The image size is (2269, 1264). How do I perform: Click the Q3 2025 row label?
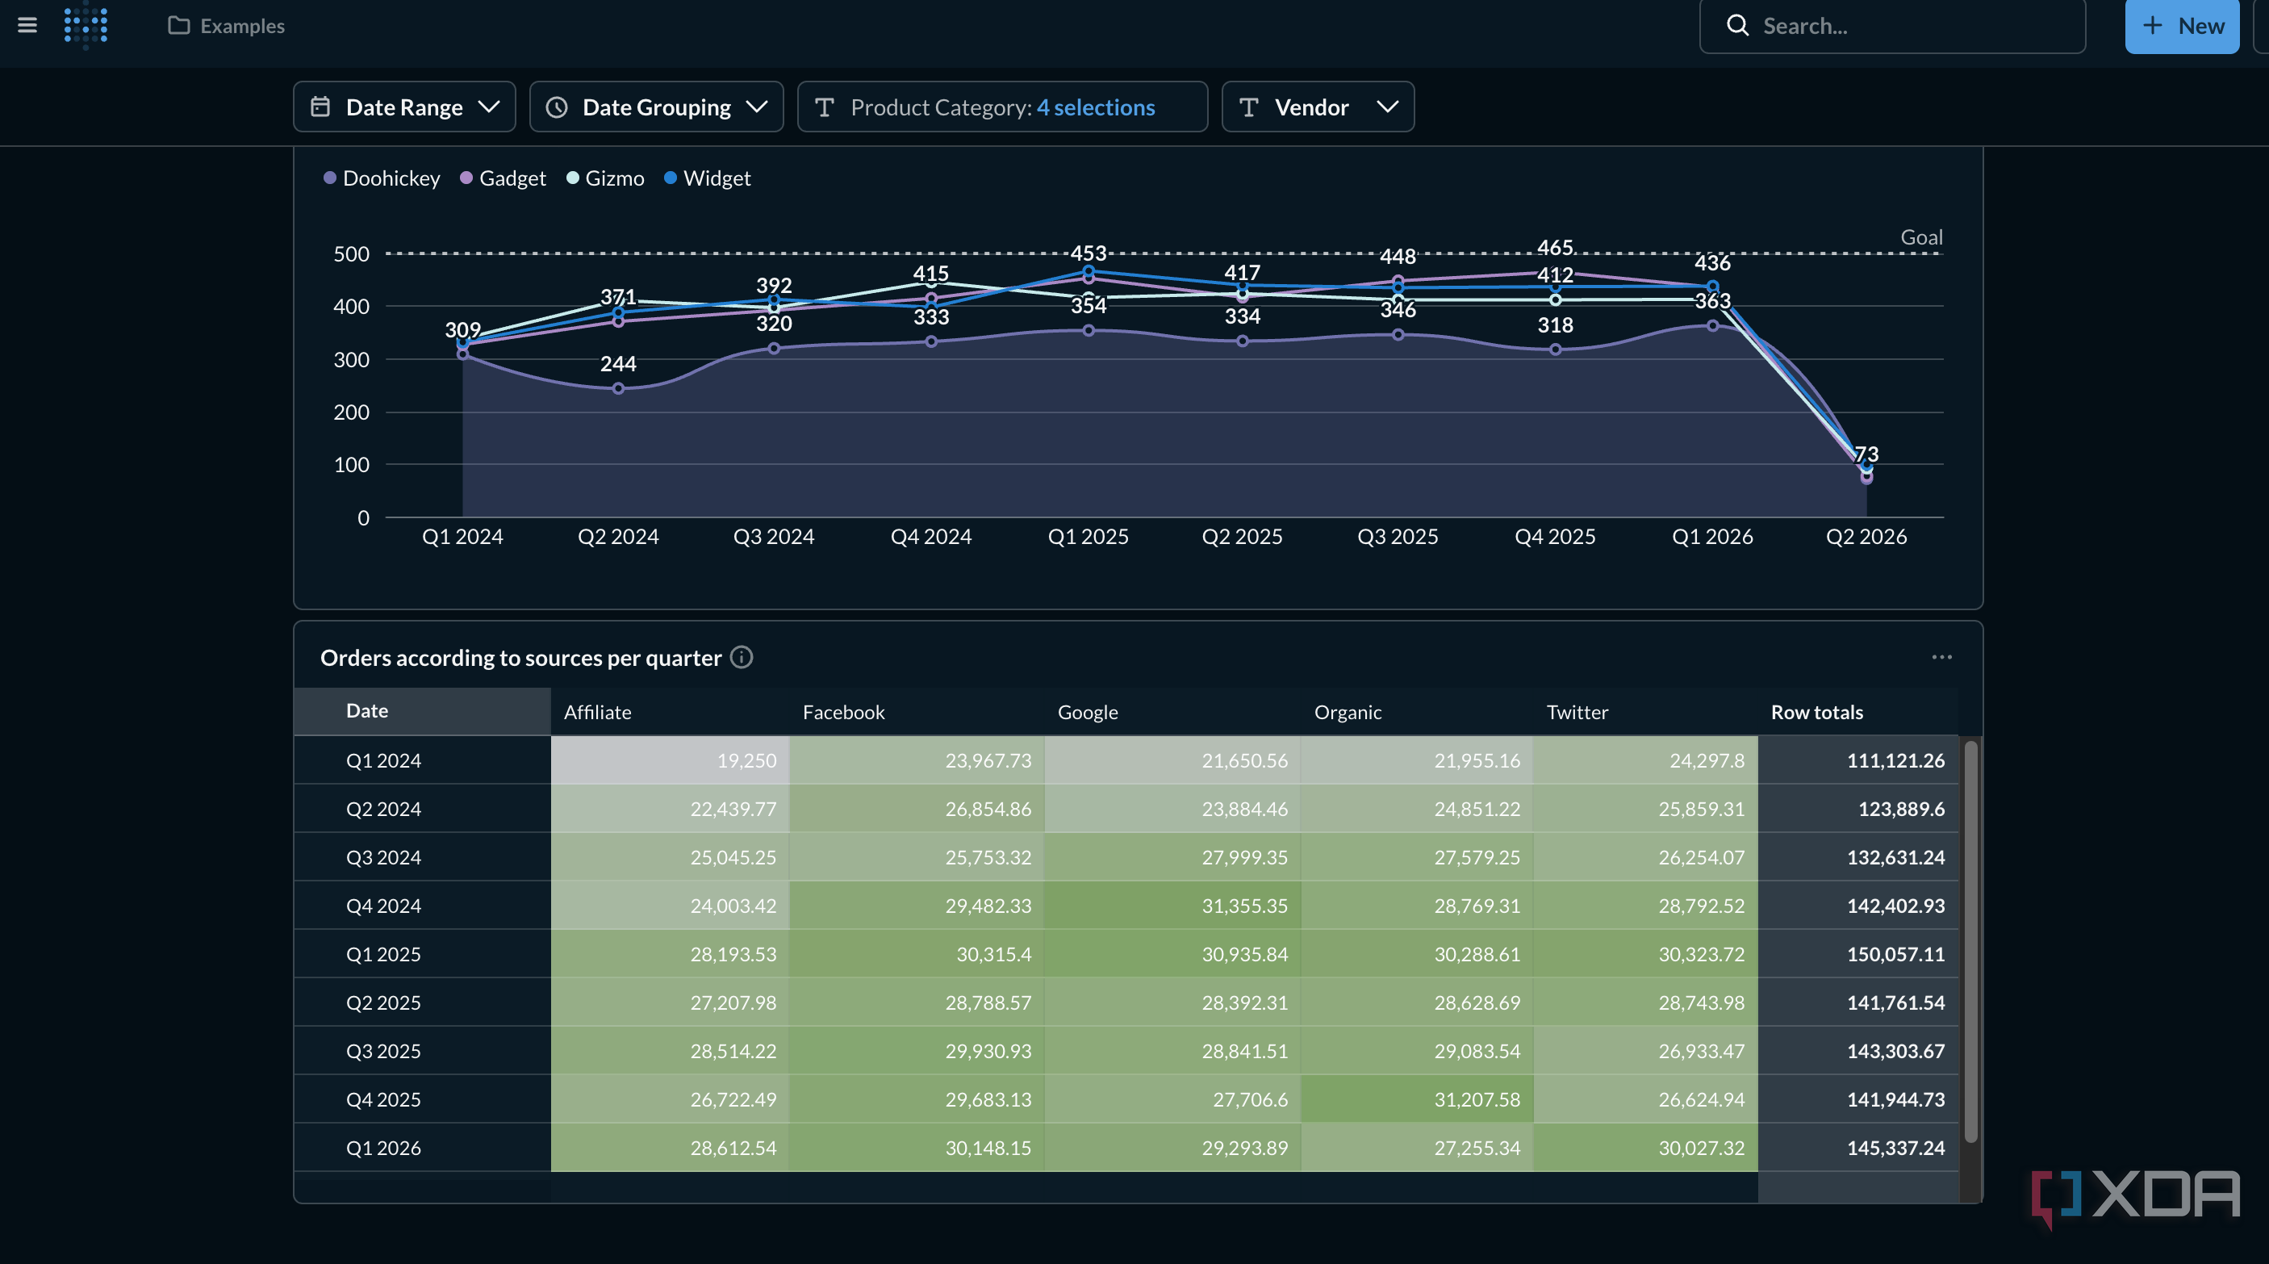383,1051
